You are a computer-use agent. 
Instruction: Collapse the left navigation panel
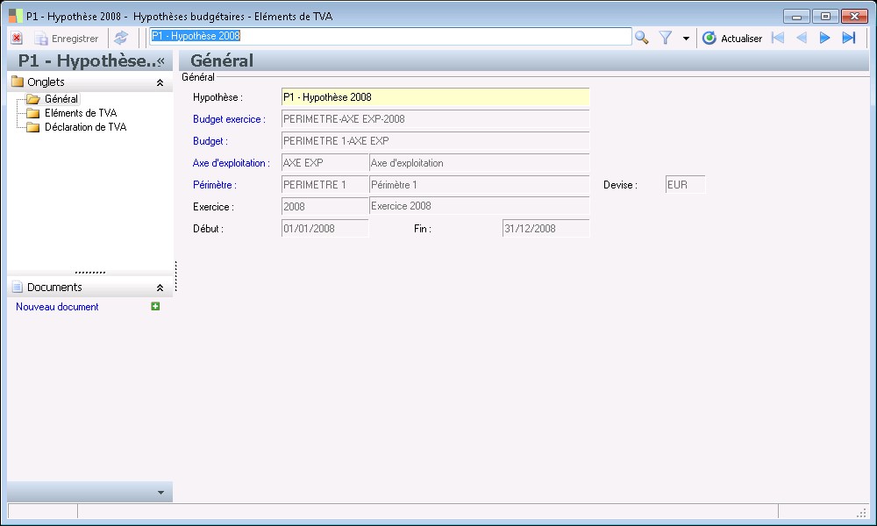coord(161,61)
